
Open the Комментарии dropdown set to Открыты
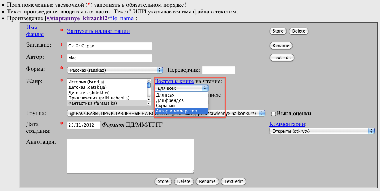click(322, 131)
